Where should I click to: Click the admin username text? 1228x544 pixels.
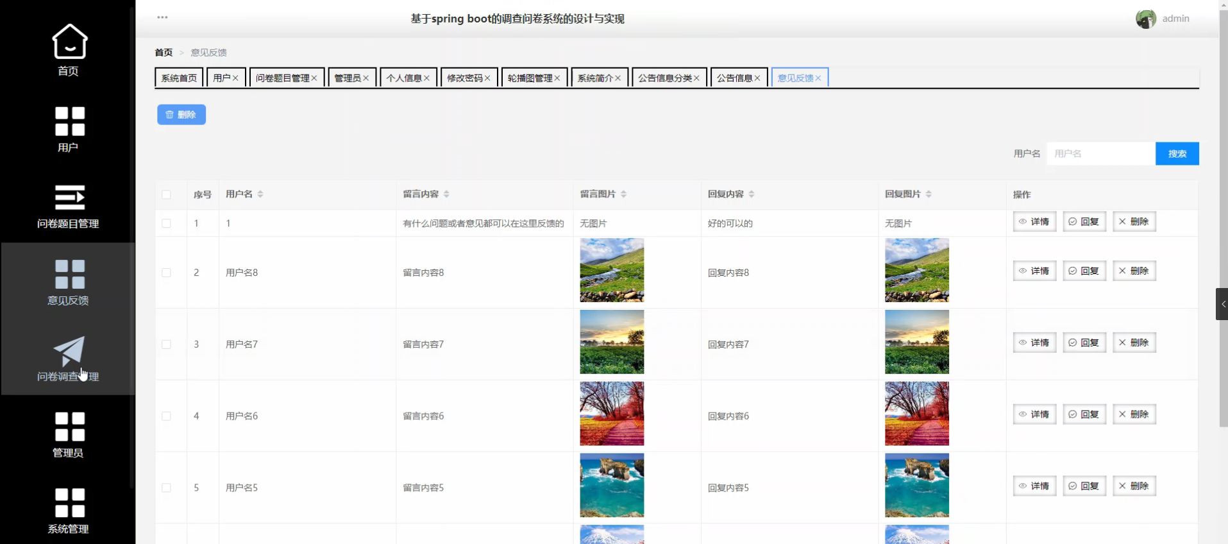(x=1175, y=19)
